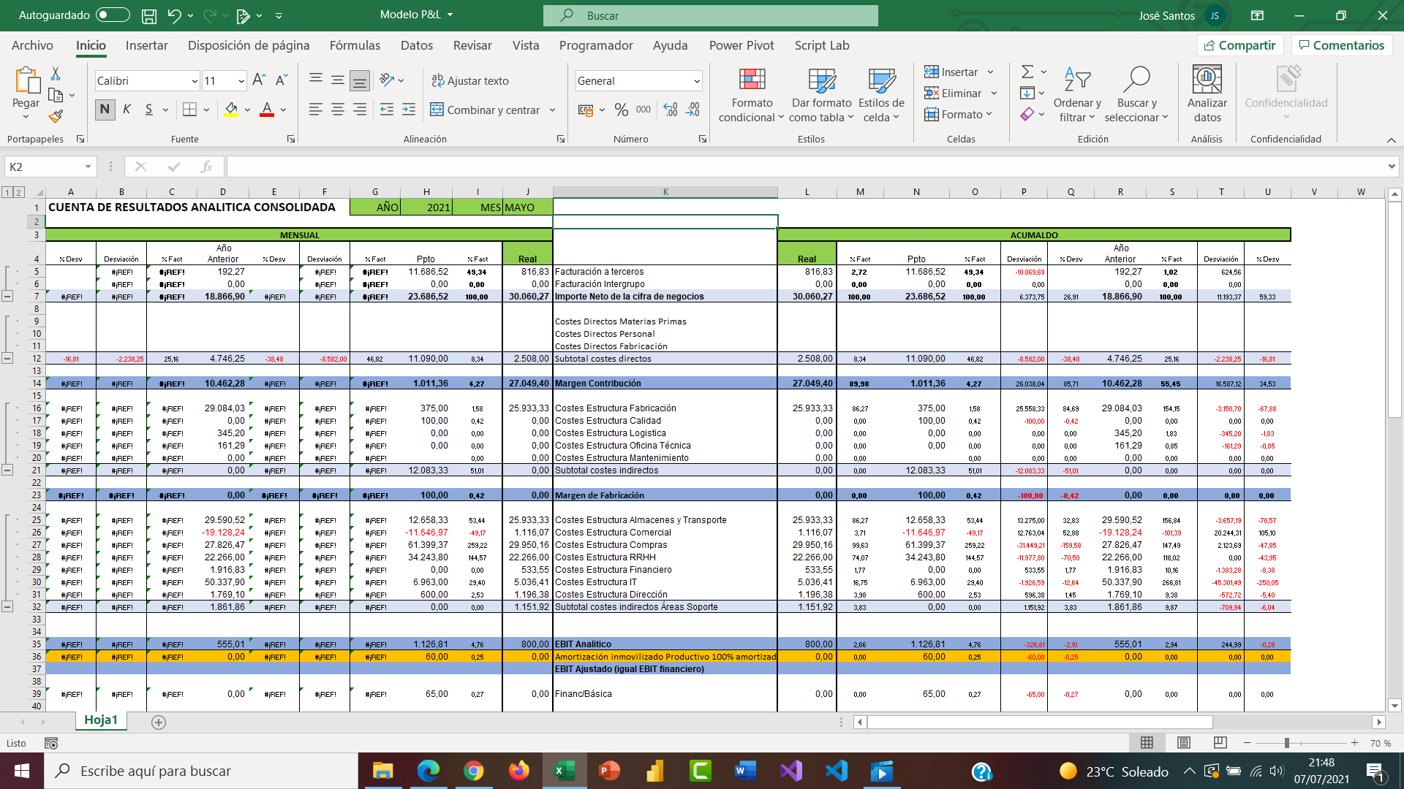1404x789 pixels.
Task: Decrease indent icon
Action: (387, 110)
